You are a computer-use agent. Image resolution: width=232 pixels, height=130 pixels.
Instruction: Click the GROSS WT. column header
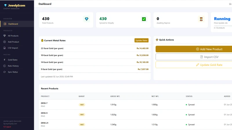tap(115, 96)
